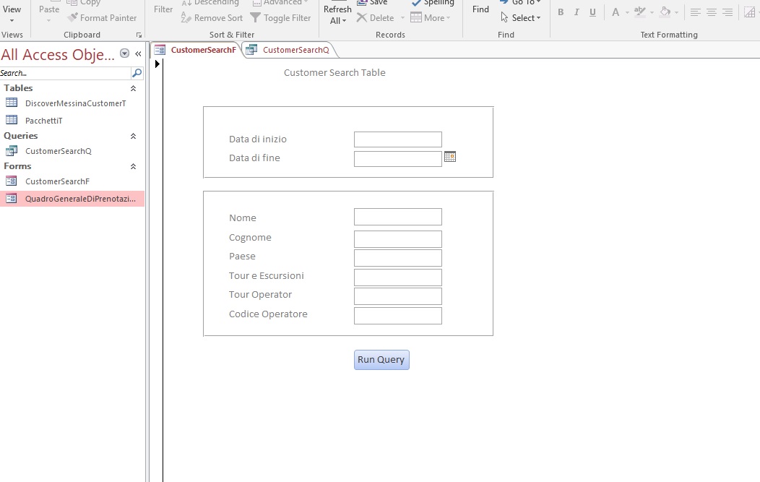The height and width of the screenshot is (482, 760).
Task: Collapse the Queries group
Action: coord(133,136)
